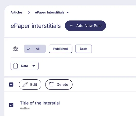Expand the ePaper Interstitials breadcrumb dropdown arrow
The height and width of the screenshot is (119, 136).
point(67,12)
